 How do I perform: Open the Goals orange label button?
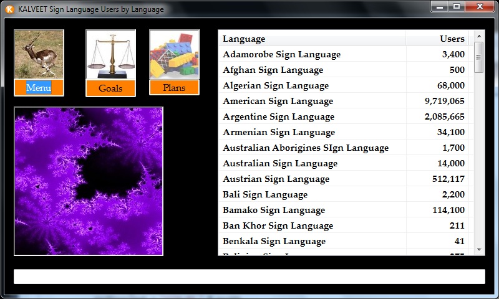pos(110,88)
